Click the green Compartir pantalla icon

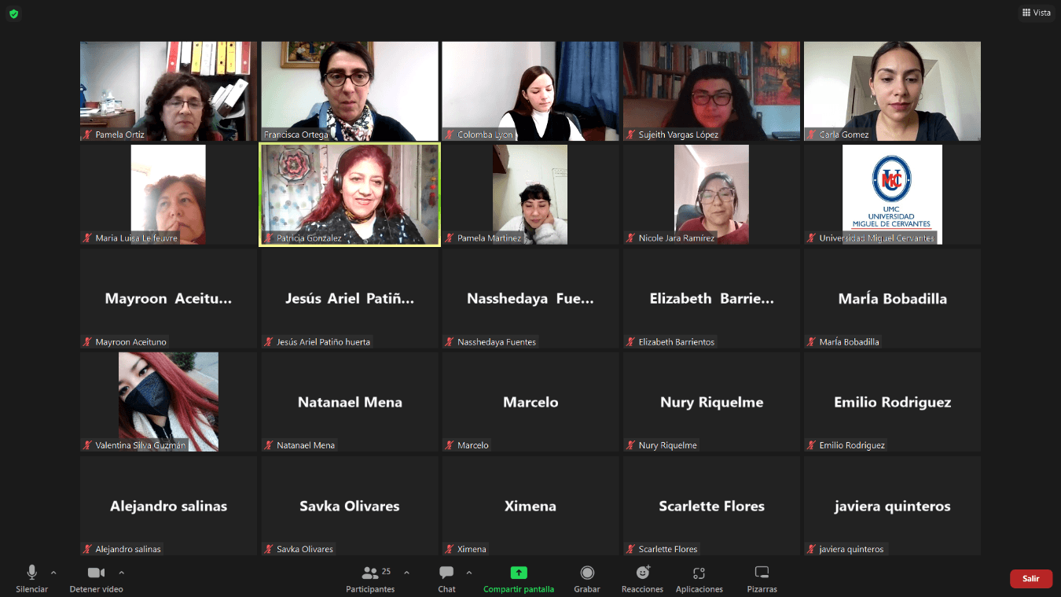(x=519, y=573)
